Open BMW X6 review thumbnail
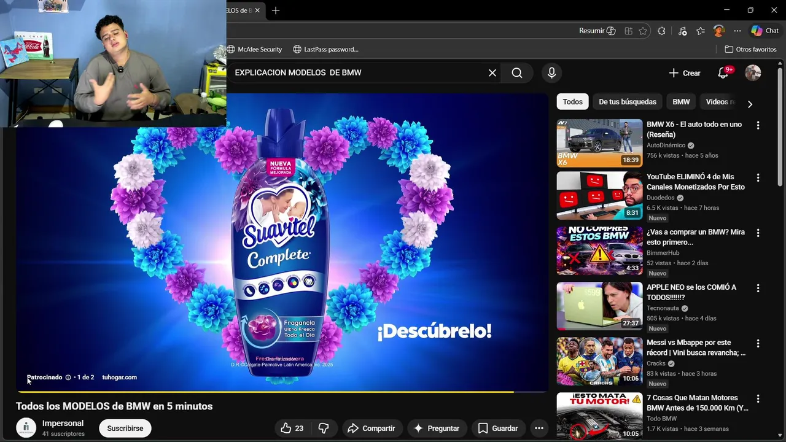Viewport: 786px width, 442px height. pos(599,143)
